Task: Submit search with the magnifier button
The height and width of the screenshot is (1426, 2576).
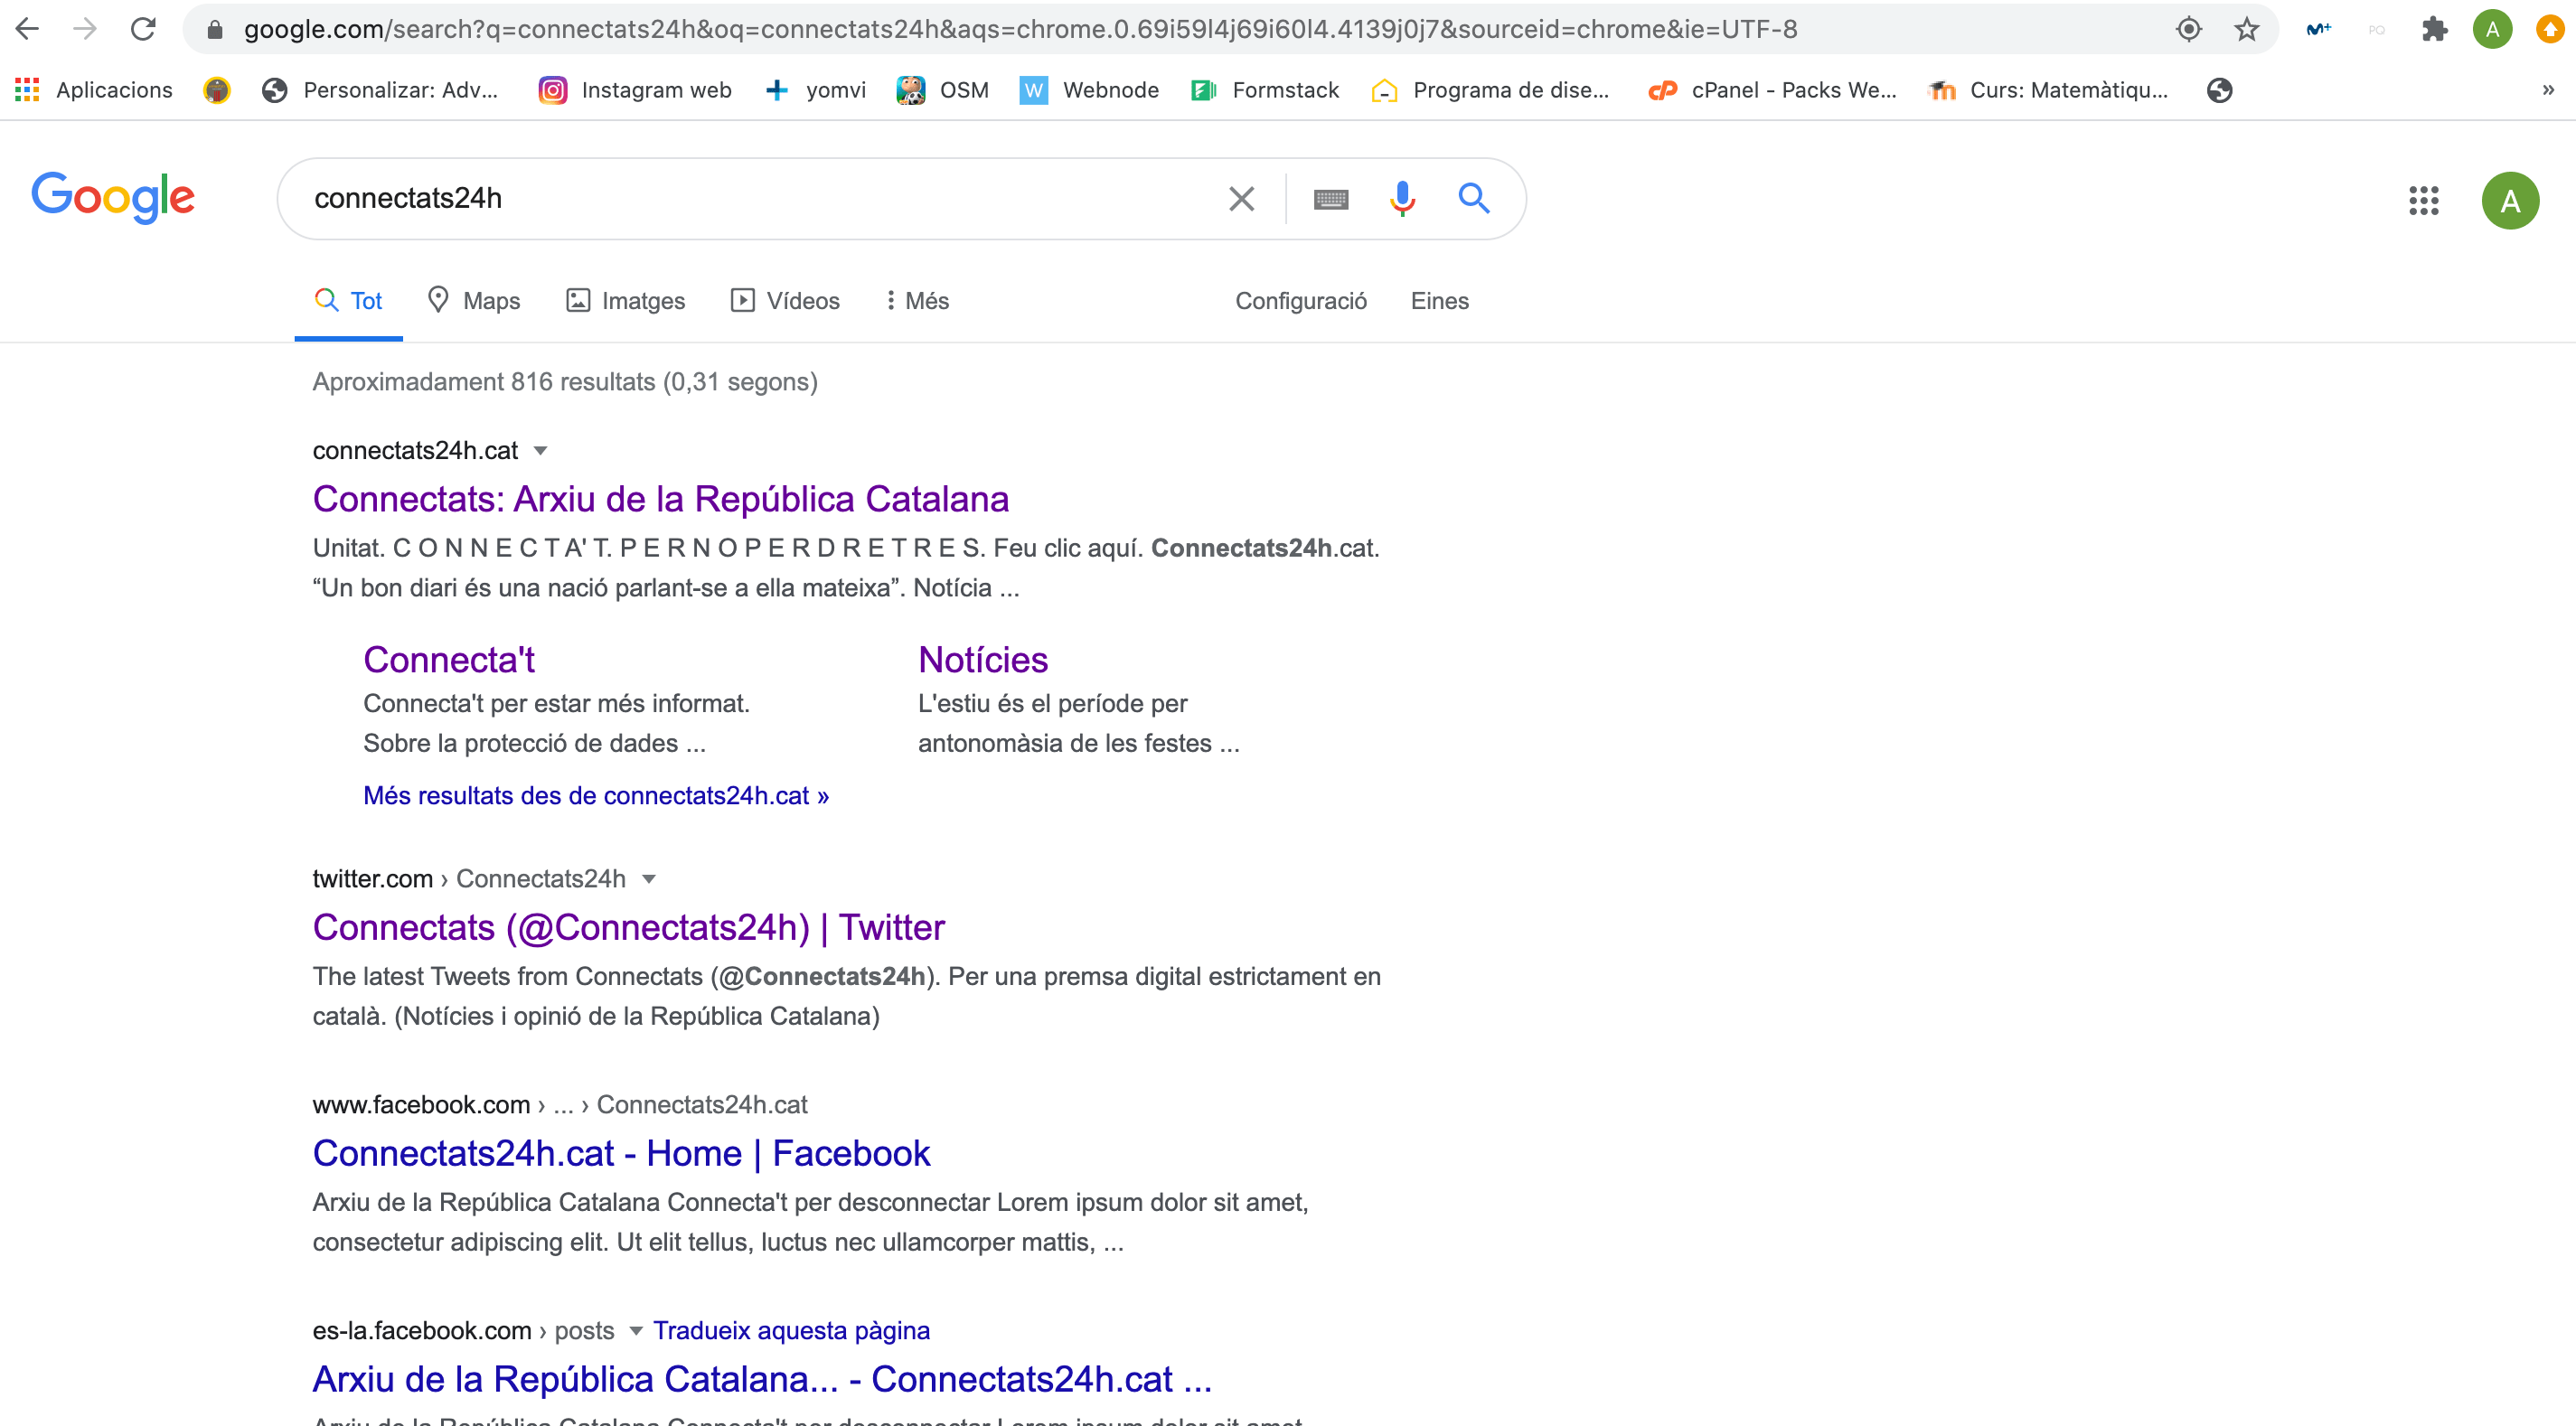Action: point(1473,198)
